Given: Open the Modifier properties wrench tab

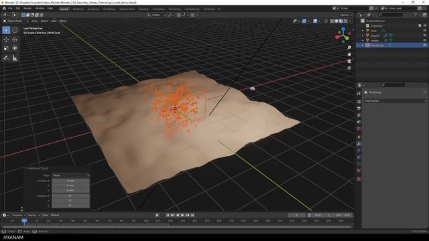Looking at the screenshot, I should (359, 143).
